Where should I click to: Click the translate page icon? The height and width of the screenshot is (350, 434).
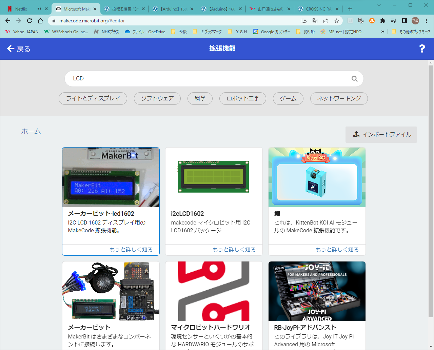(x=315, y=21)
